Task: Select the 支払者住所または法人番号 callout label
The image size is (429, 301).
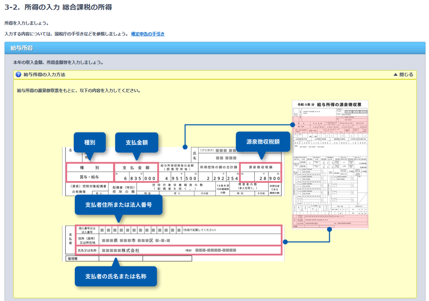Action: click(119, 205)
